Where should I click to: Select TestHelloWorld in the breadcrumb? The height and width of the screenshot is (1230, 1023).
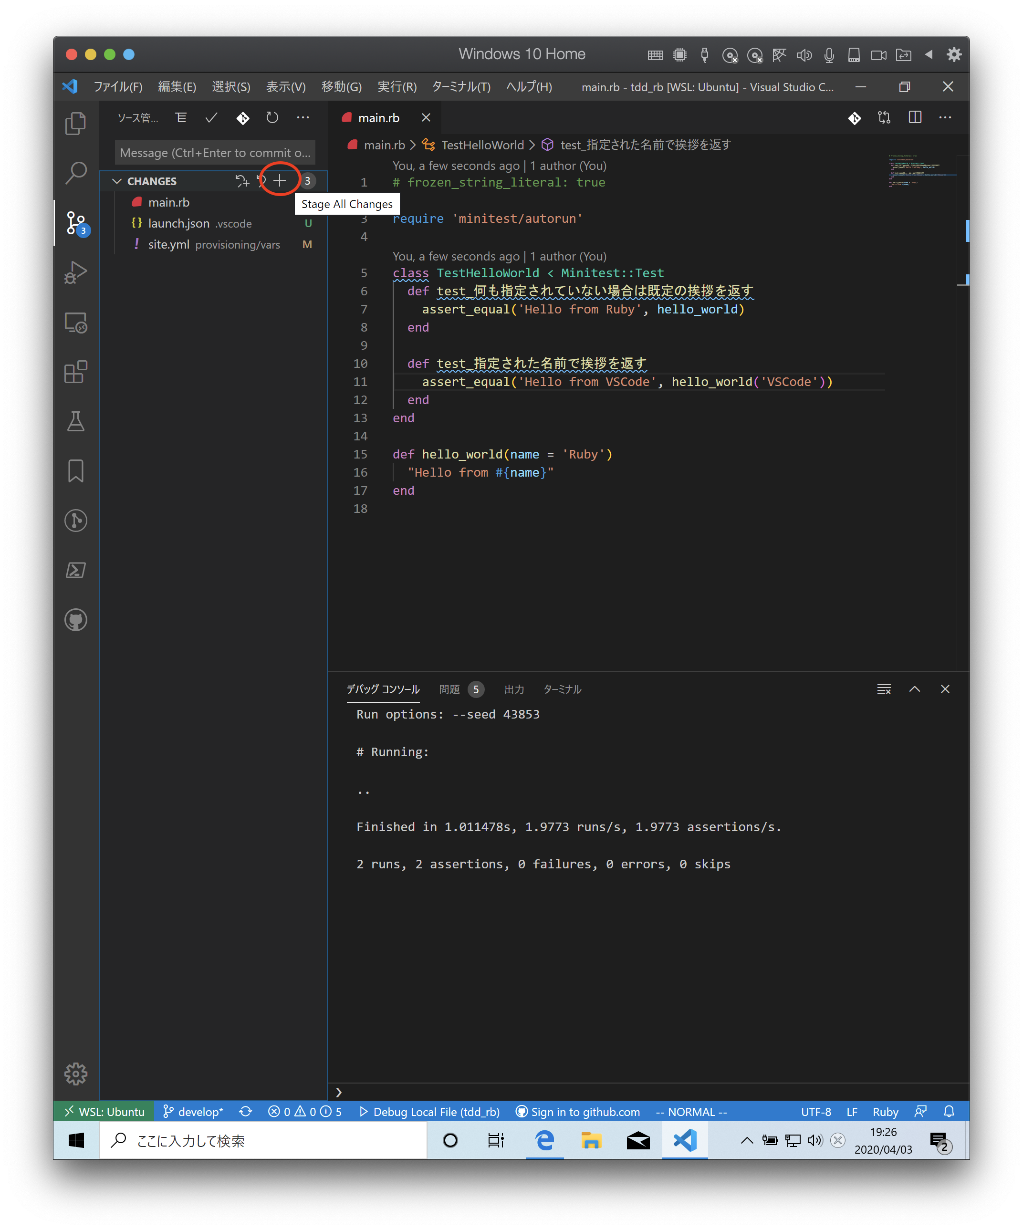point(483,145)
